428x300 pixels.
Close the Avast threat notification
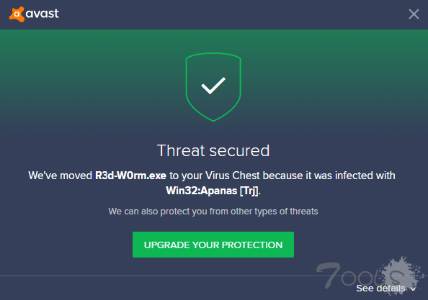click(414, 14)
